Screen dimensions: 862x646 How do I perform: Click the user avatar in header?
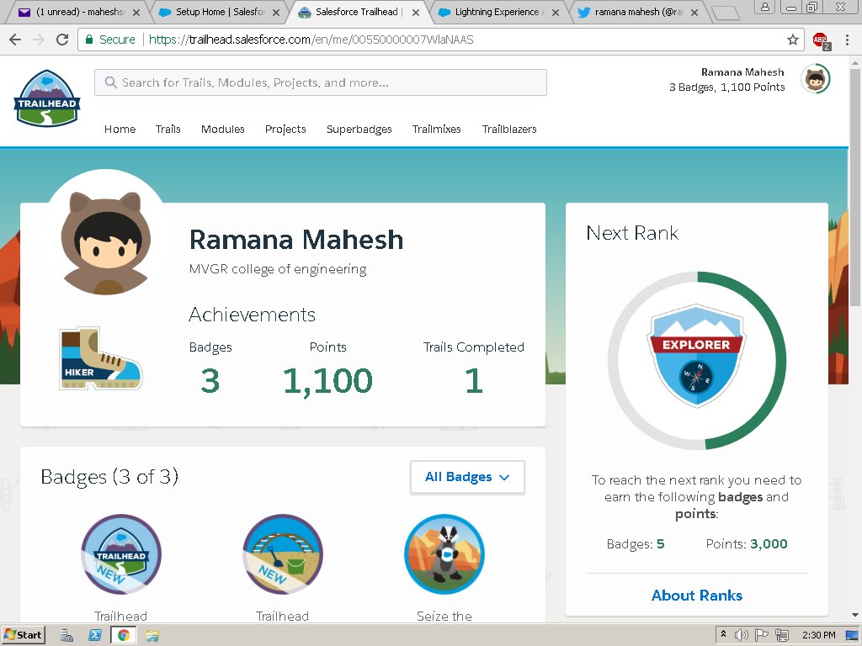[x=815, y=79]
